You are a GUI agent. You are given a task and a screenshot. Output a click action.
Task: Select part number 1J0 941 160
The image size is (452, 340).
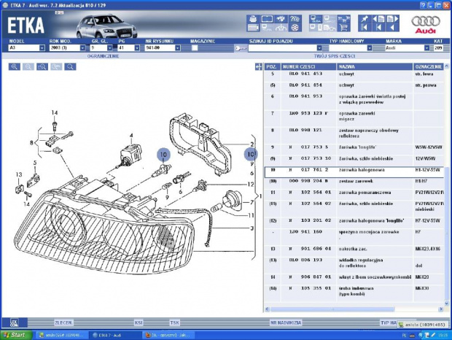click(305, 231)
